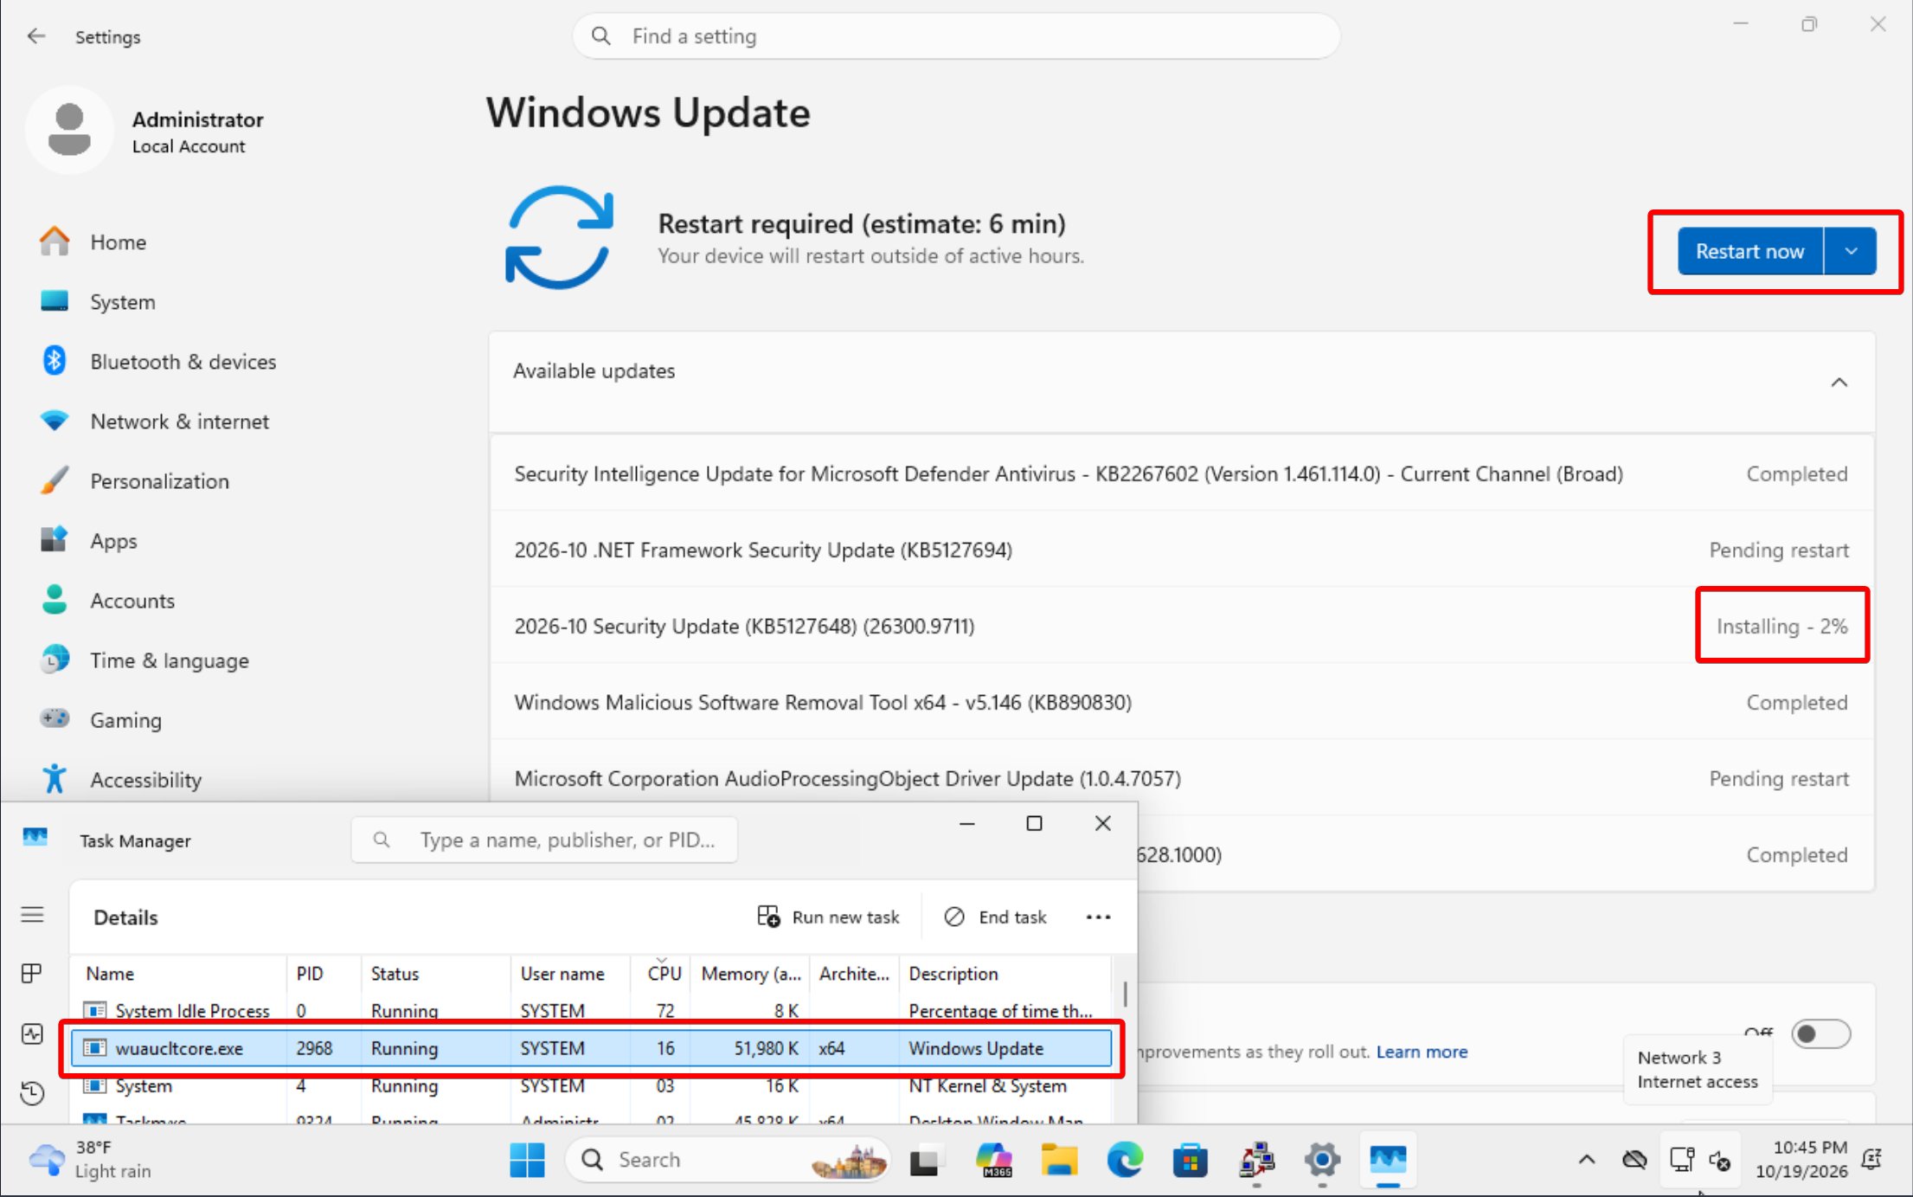Screen dimensions: 1913x1197
Task: Select the wuaucltcore.exe process row
Action: (592, 1048)
